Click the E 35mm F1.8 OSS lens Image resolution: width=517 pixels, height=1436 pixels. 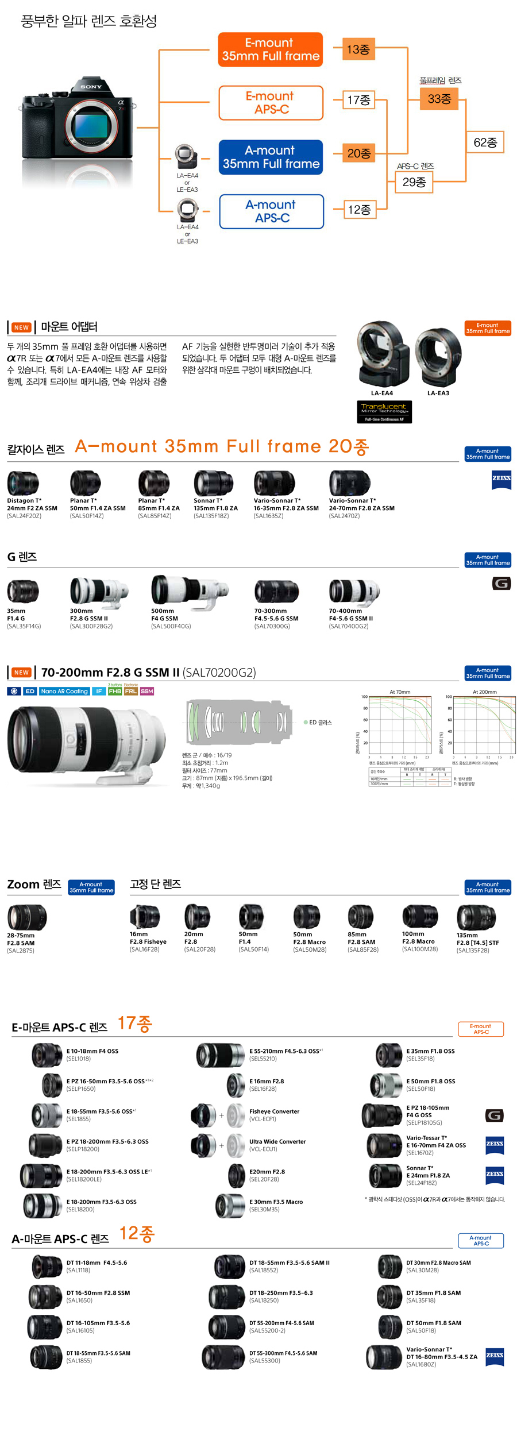(x=389, y=1055)
